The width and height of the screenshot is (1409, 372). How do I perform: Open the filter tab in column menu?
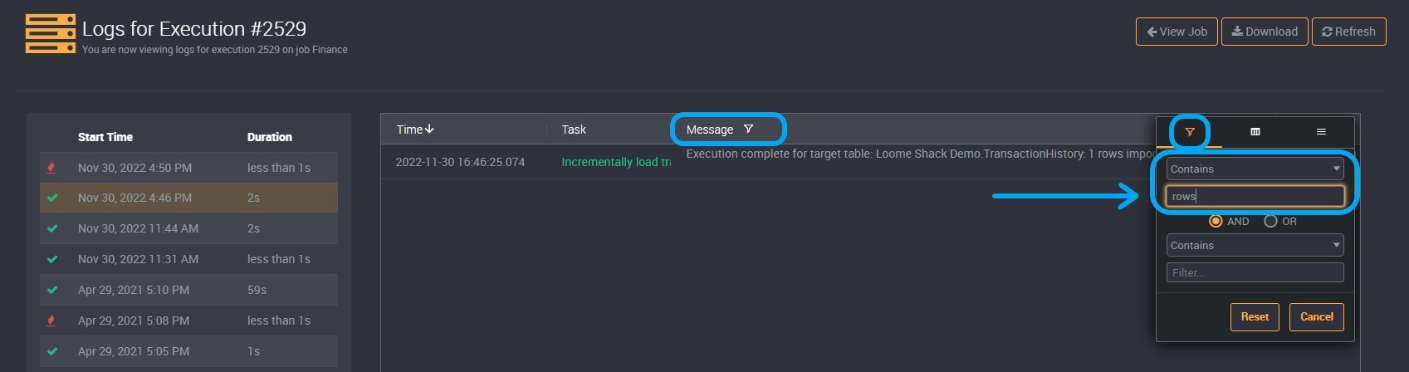coord(1190,132)
